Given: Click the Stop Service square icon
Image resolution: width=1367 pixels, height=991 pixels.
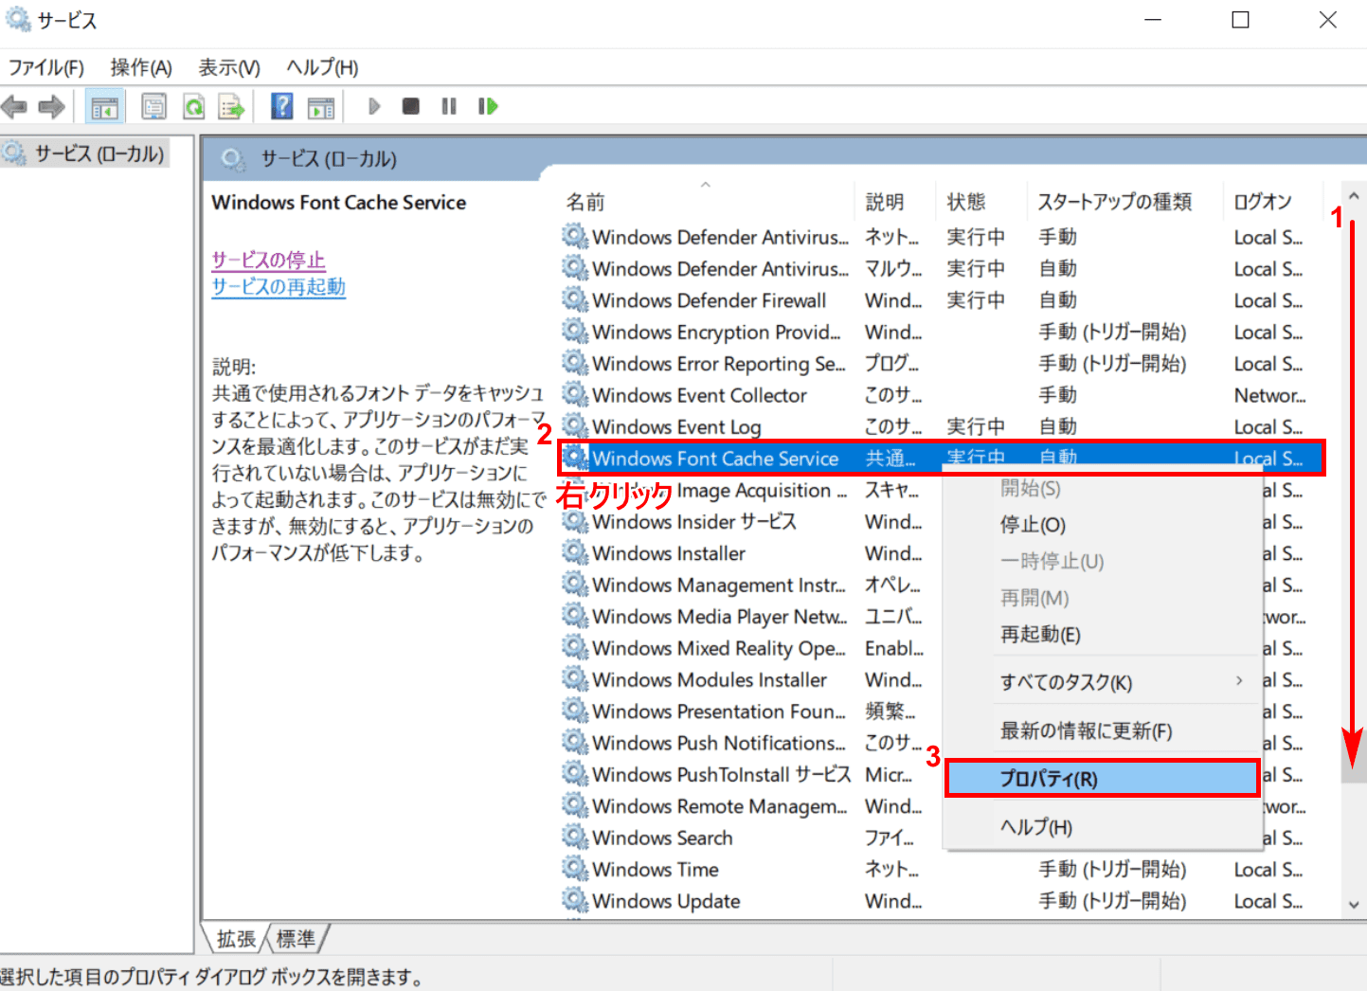Looking at the screenshot, I should [411, 106].
